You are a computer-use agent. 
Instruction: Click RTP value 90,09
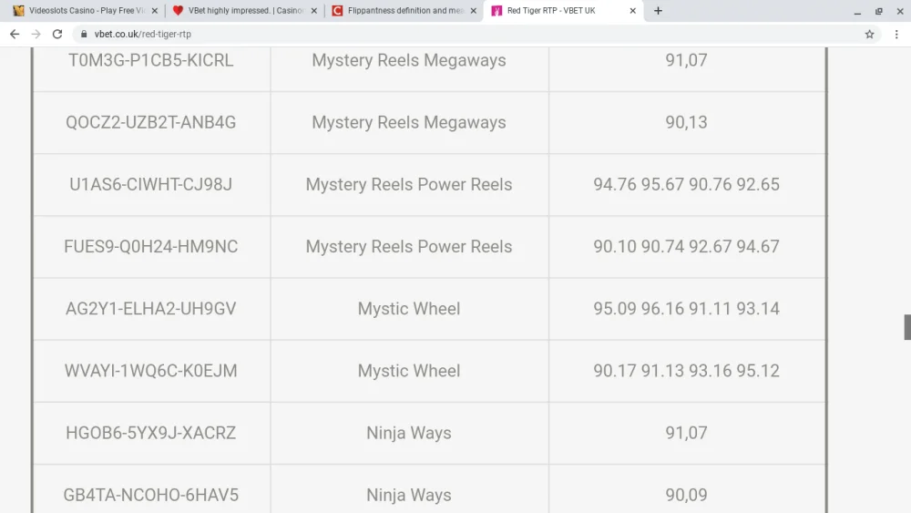click(686, 496)
